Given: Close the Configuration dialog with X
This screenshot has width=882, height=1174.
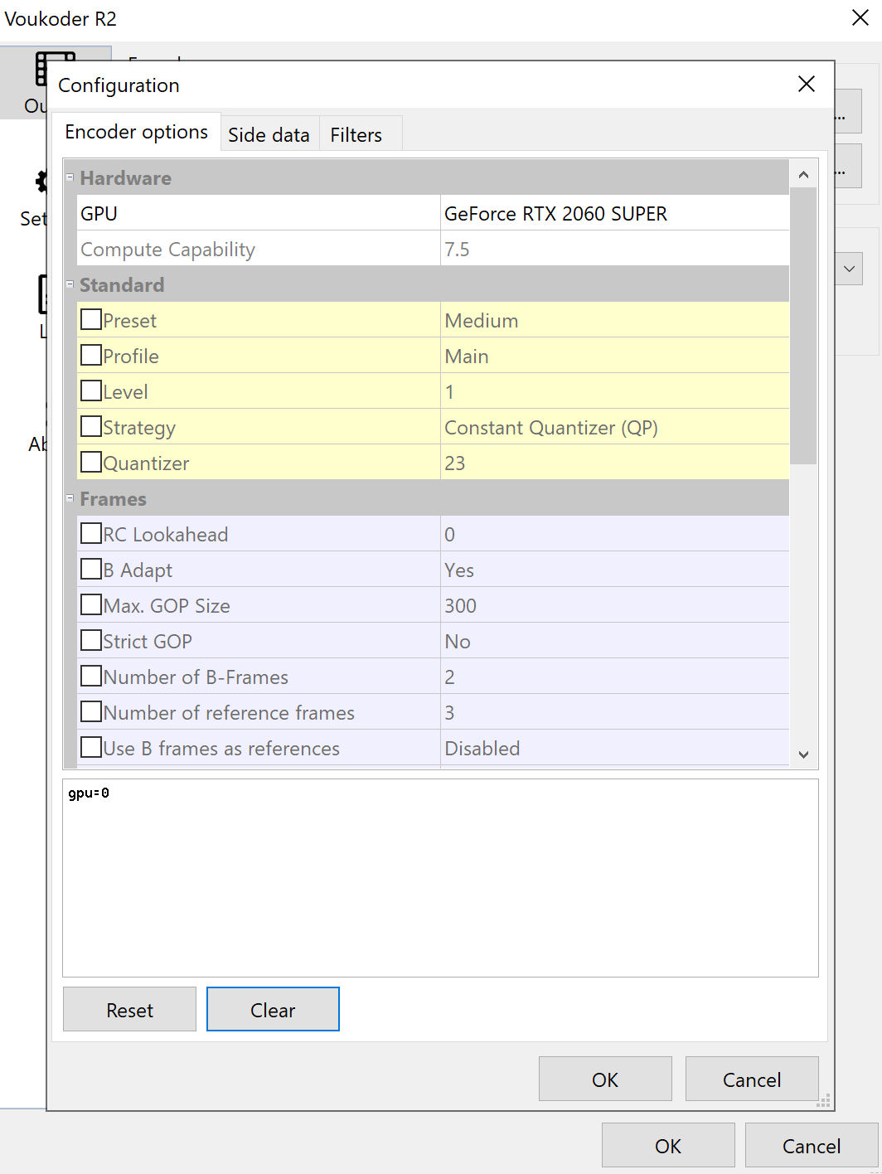Looking at the screenshot, I should [806, 85].
